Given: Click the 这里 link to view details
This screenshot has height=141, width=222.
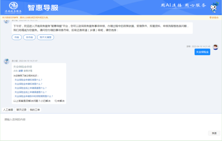Looking at the screenshot, I should 20,70.
